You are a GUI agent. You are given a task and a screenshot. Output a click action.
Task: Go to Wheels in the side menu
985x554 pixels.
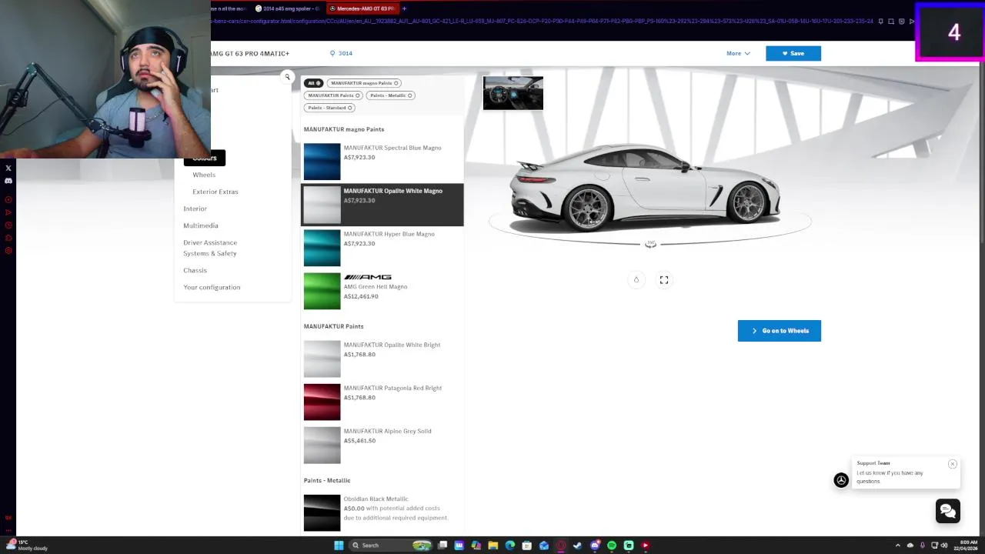(x=204, y=175)
